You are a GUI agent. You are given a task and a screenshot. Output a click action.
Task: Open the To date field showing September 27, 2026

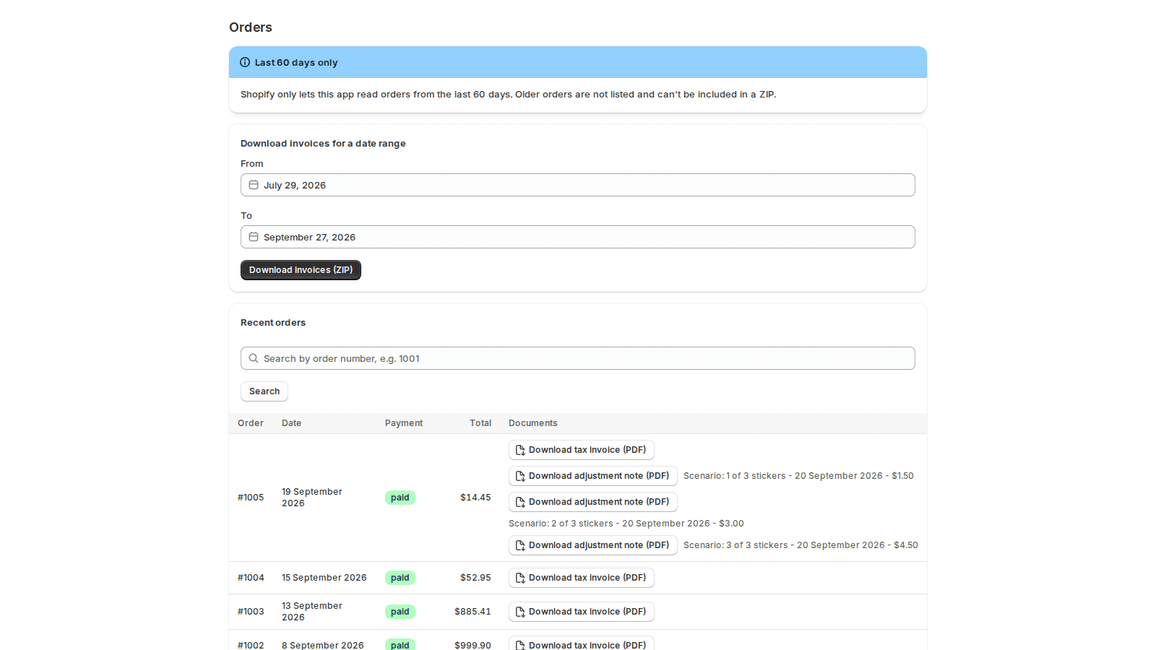tap(578, 237)
